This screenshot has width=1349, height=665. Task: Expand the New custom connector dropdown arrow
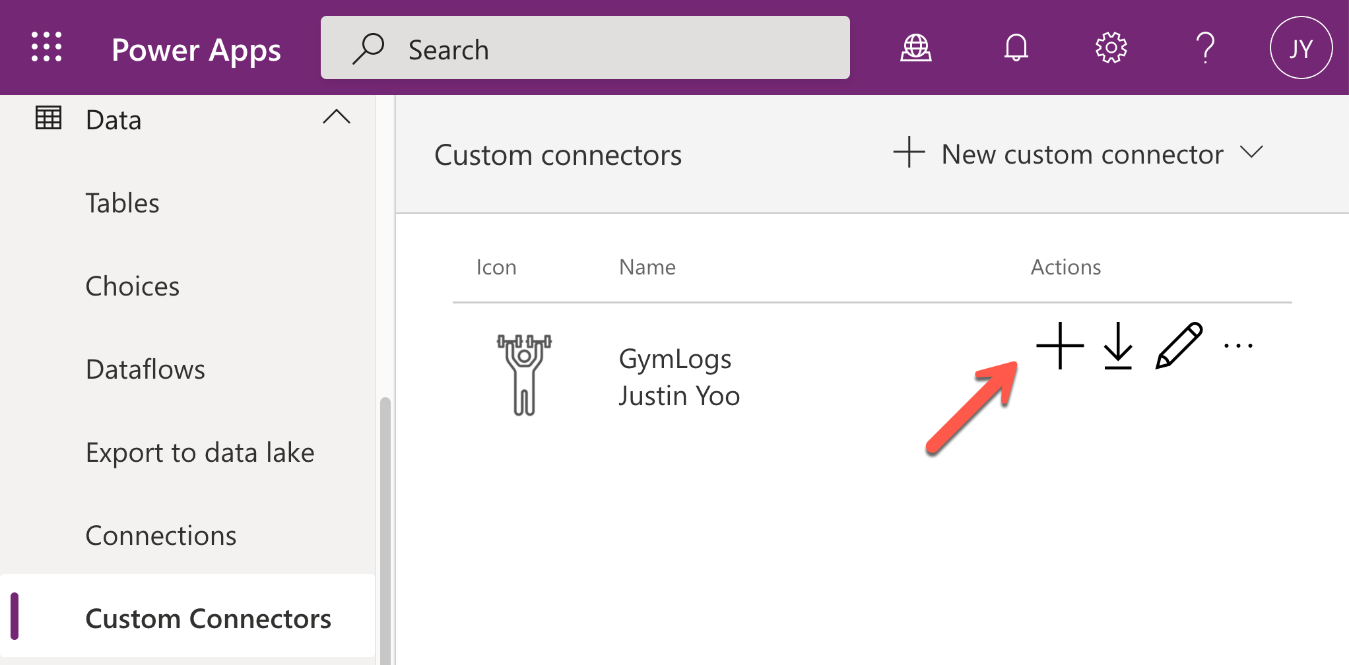(1251, 152)
